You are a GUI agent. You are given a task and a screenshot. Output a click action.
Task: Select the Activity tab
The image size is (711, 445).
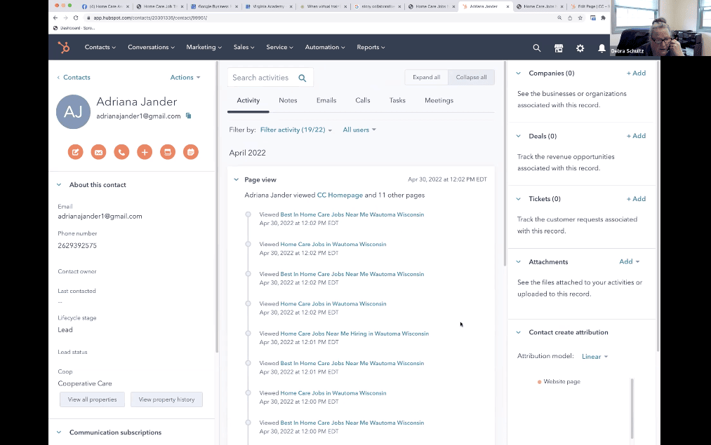click(x=248, y=100)
